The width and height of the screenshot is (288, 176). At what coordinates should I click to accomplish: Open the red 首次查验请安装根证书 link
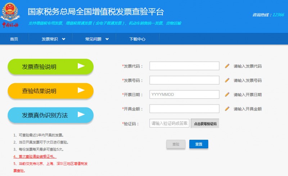click(35, 157)
